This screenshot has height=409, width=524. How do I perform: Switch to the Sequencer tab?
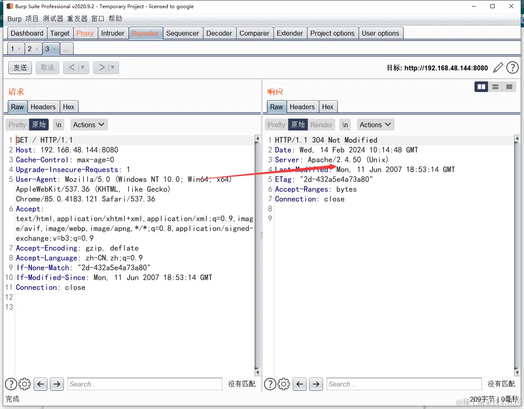pyautogui.click(x=183, y=33)
